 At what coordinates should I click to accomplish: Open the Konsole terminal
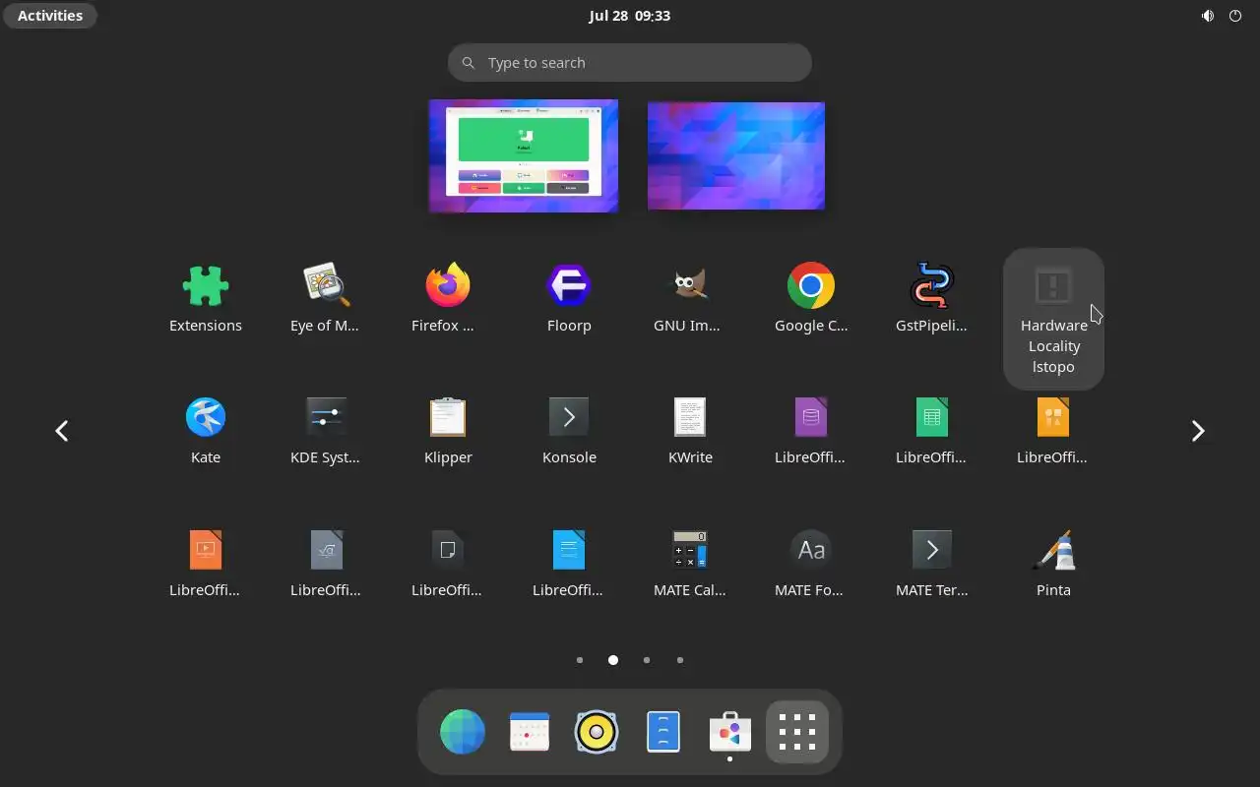pyautogui.click(x=569, y=431)
